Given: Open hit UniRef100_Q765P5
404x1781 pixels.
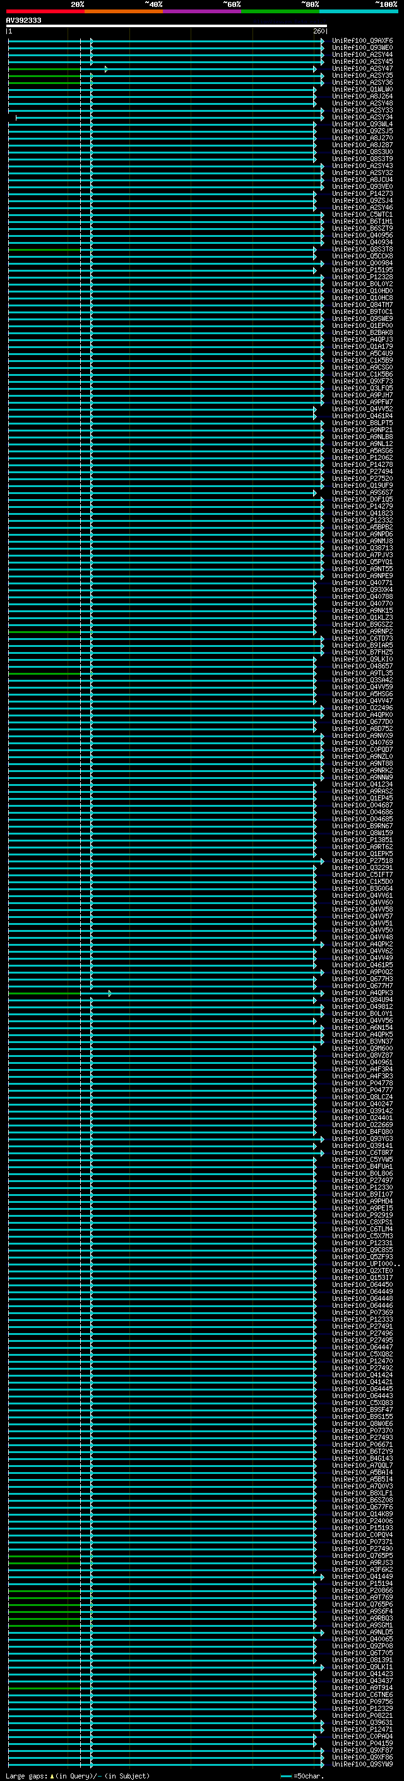Looking at the screenshot, I should (x=362, y=1556).
